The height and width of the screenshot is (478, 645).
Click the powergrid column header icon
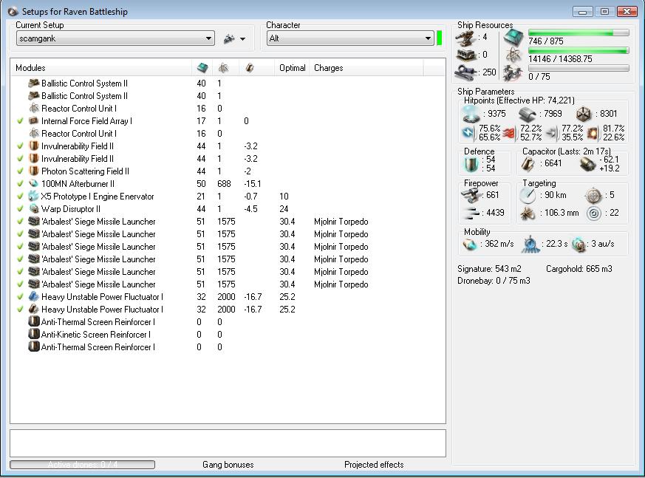[223, 68]
